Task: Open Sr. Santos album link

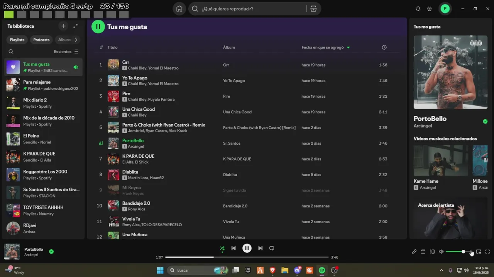Action: pyautogui.click(x=232, y=144)
